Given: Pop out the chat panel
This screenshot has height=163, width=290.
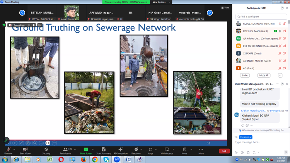Looking at the screenshot, I should click(282, 84).
